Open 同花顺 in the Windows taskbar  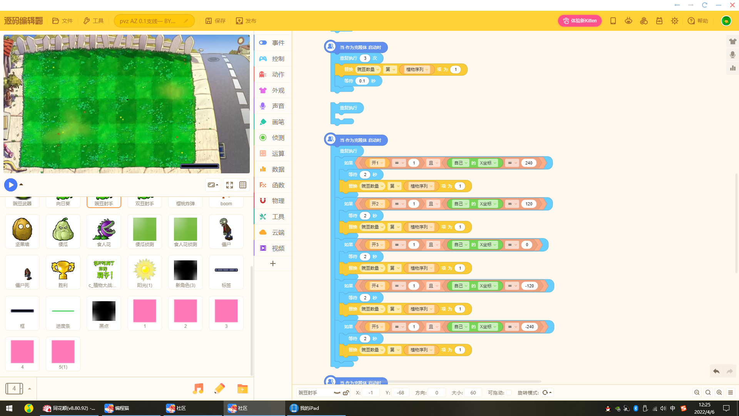pyautogui.click(x=69, y=408)
